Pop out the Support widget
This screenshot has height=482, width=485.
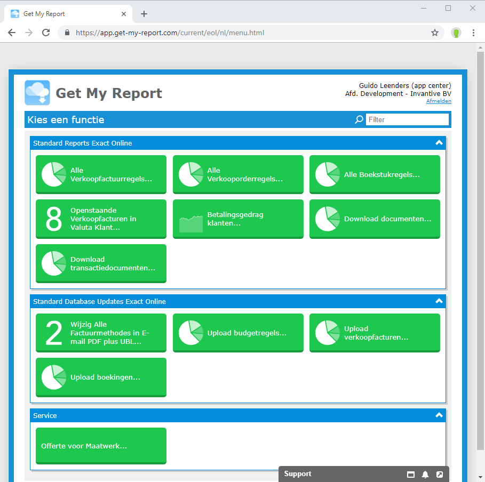(440, 475)
